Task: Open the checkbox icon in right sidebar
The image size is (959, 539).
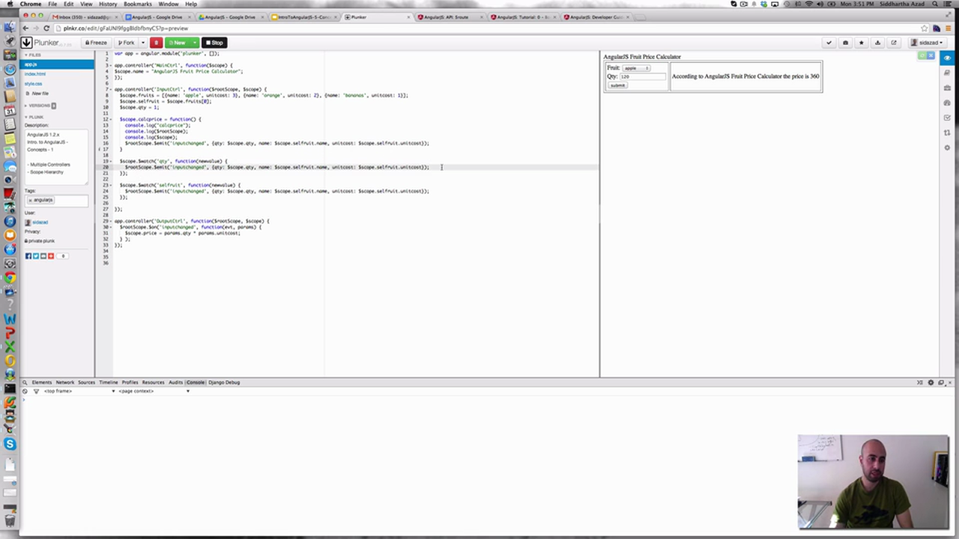Action: 948,118
